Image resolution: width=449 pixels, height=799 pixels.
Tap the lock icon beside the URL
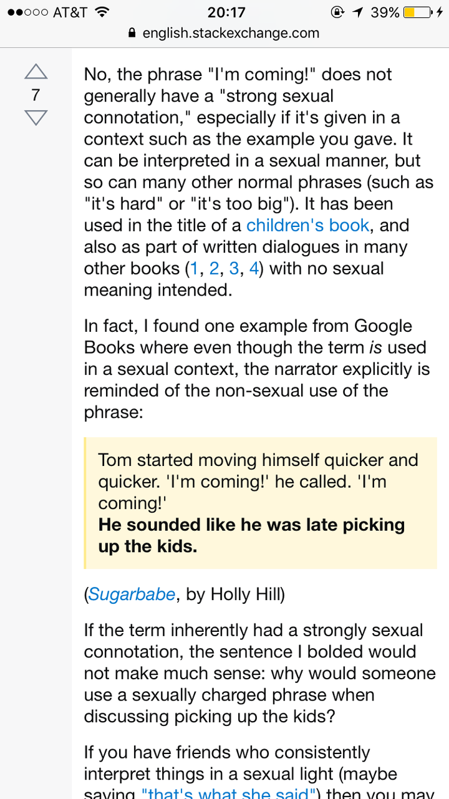point(132,32)
